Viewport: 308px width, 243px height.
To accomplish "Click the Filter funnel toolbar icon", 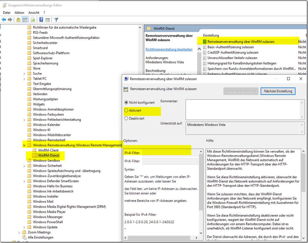I will 56,20.
